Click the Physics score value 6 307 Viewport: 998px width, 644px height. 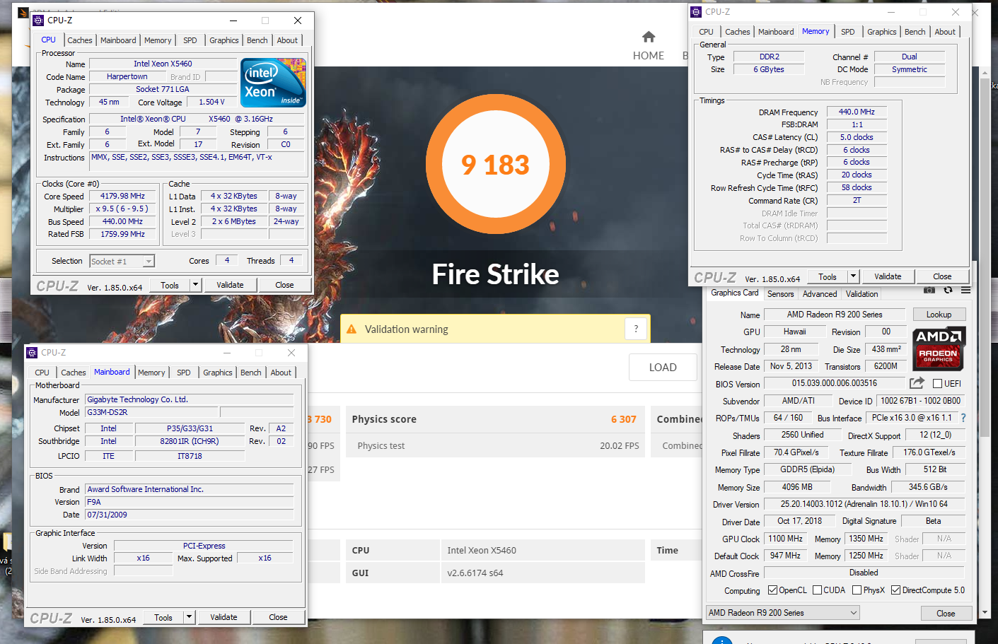pyautogui.click(x=623, y=419)
